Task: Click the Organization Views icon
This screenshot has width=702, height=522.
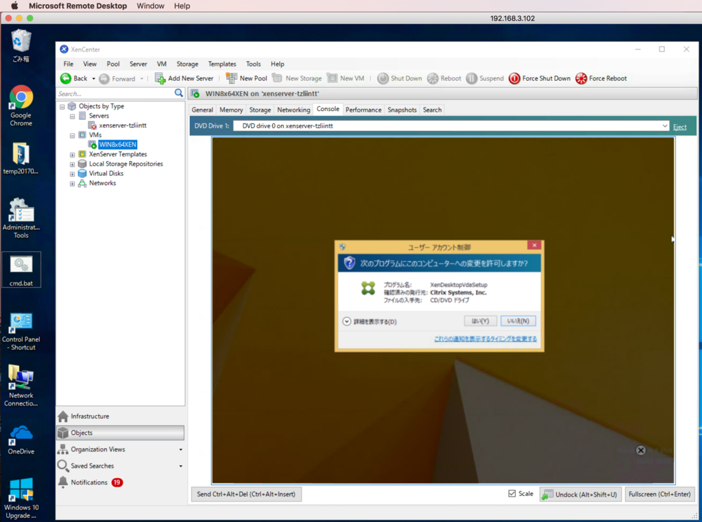Action: 63,449
